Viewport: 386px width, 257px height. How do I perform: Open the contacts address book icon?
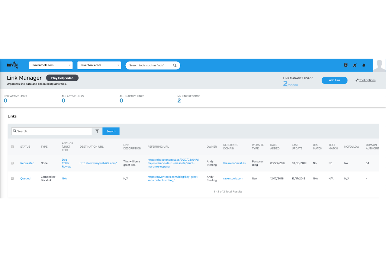[346, 65]
